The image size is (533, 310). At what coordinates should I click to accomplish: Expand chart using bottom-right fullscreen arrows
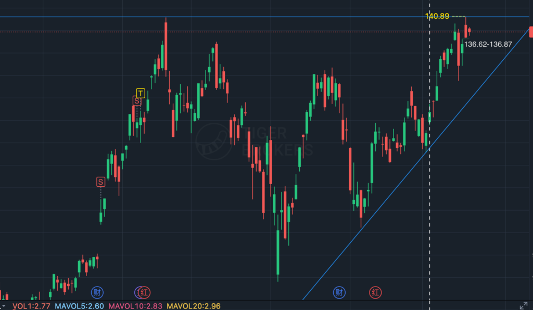tap(524, 305)
